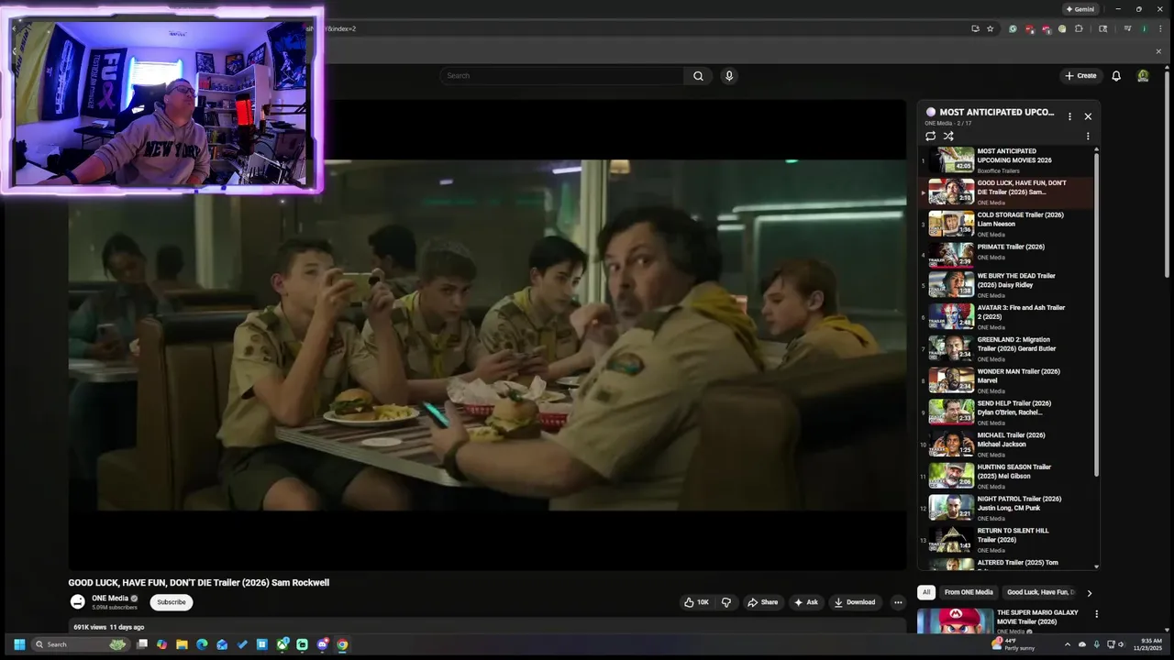Click the video player area

coord(487,335)
